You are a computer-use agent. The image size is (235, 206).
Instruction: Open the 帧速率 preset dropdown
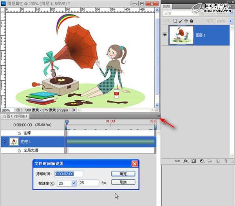[74, 183]
